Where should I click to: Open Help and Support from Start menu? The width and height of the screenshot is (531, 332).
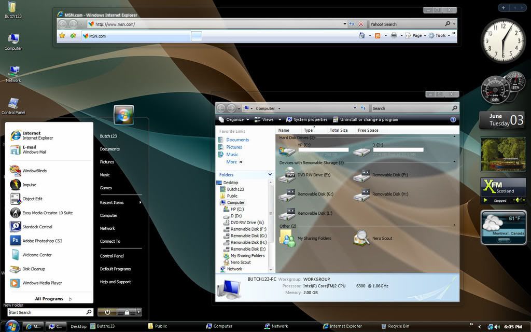115,282
